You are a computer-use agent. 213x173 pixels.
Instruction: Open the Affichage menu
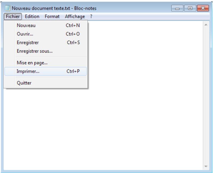pyautogui.click(x=75, y=17)
